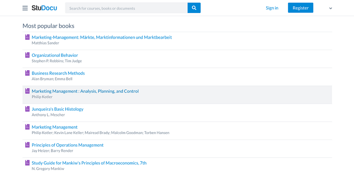Open Study Guide for Mankiw's Principles of Macroeconomics
Screen dimensions: 354x175
coord(89,163)
